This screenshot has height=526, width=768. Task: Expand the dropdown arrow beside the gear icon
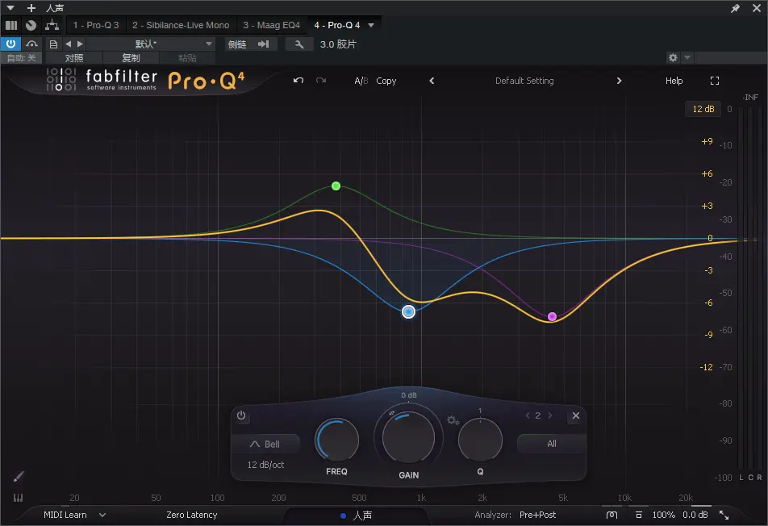coord(687,57)
